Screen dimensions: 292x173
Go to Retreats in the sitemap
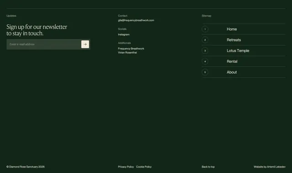[234, 40]
